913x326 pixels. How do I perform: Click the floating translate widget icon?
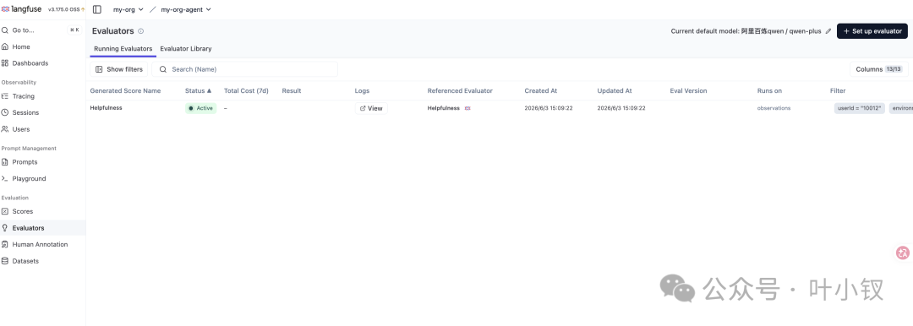(903, 253)
